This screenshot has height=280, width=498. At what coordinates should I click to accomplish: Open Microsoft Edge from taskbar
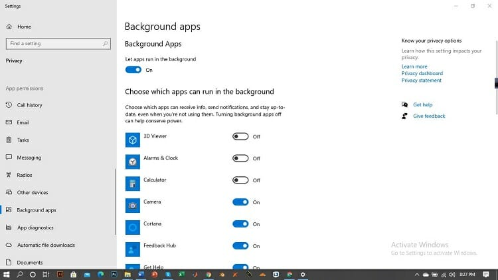click(x=100, y=274)
